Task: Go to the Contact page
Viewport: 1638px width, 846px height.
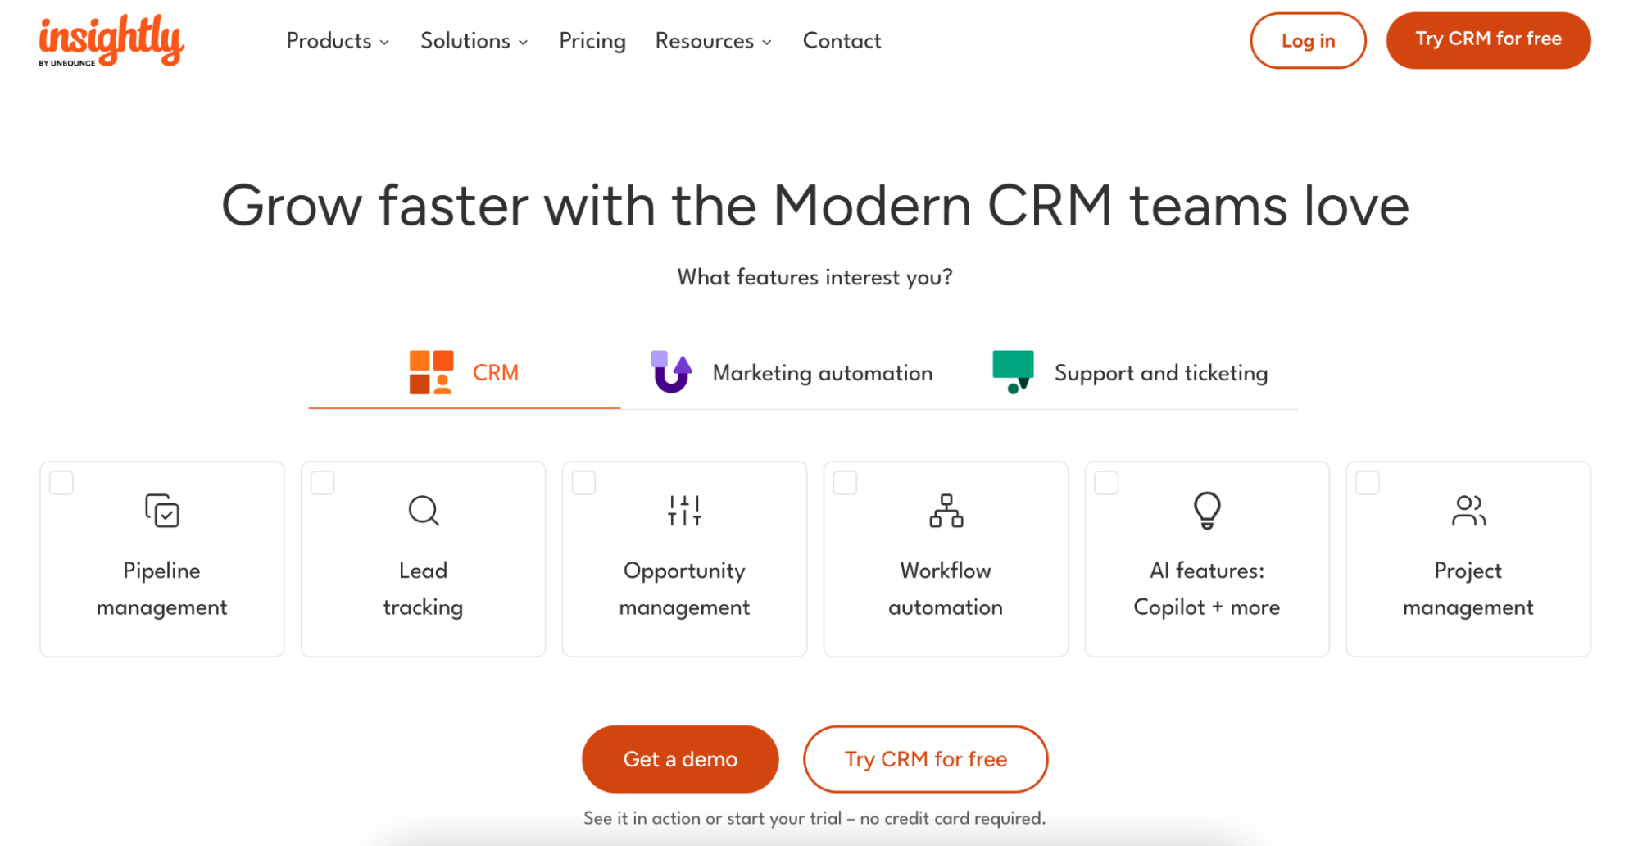Action: click(842, 41)
